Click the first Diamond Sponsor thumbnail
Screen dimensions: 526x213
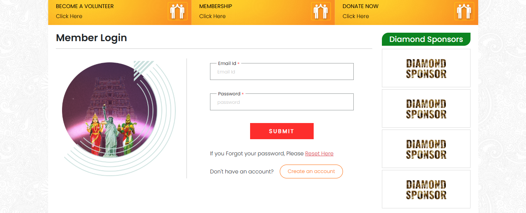pyautogui.click(x=426, y=68)
